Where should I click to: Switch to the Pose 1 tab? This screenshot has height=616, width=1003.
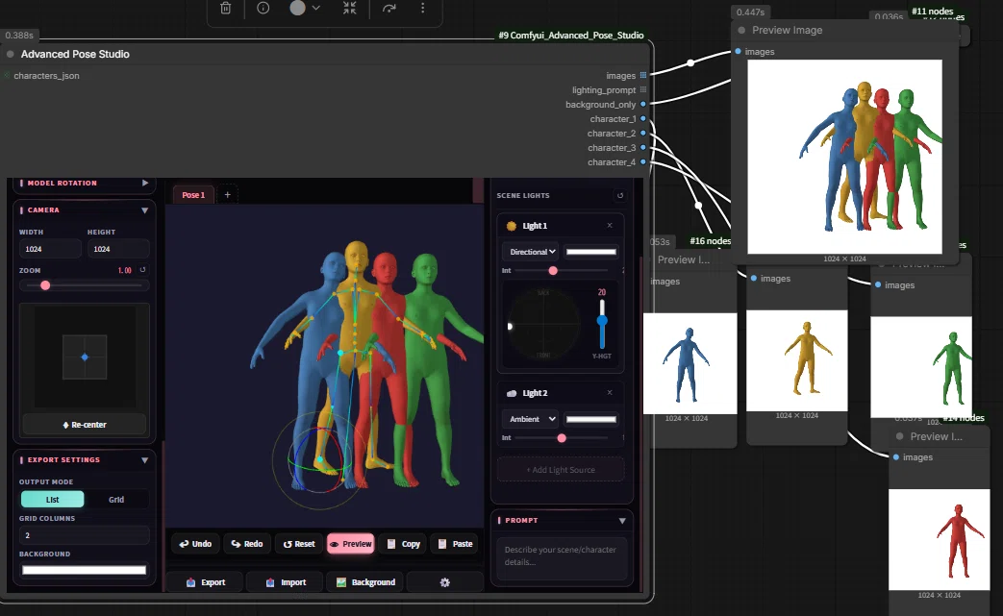click(193, 195)
